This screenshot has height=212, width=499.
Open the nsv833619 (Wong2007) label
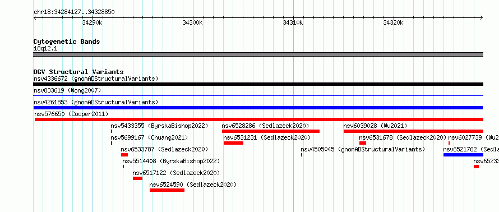67,91
